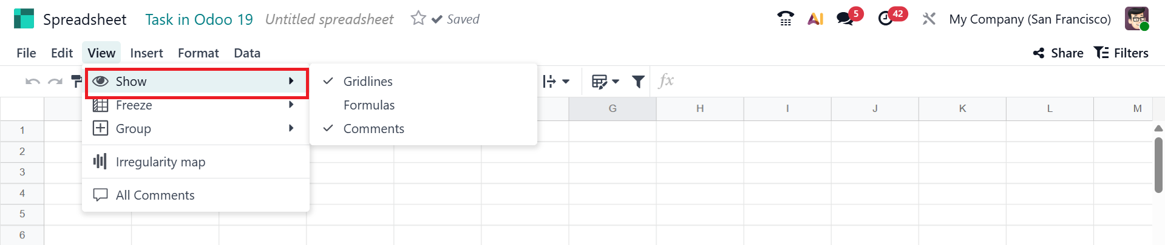Screen dimensions: 1165x245
Task: Open the table options dropdown arrow
Action: click(x=616, y=82)
